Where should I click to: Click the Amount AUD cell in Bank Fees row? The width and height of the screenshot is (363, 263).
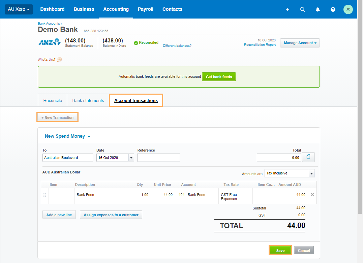point(290,196)
